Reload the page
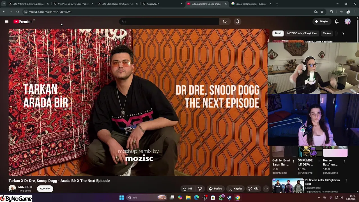The width and height of the screenshot is (359, 202). tap(17, 12)
